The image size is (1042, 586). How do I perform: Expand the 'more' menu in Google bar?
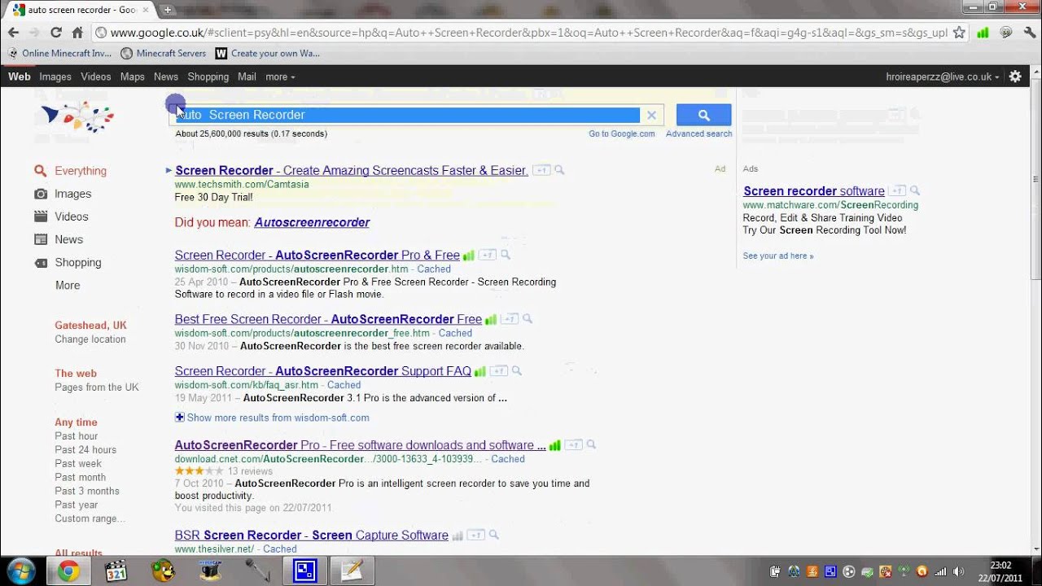(280, 77)
